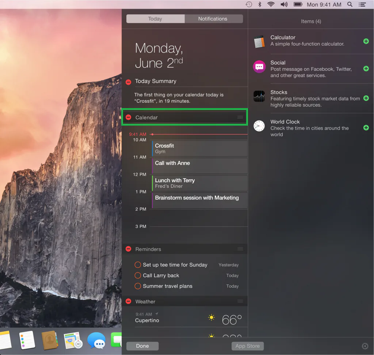The height and width of the screenshot is (355, 374).
Task: Add the World Clock widget
Action: point(366,127)
